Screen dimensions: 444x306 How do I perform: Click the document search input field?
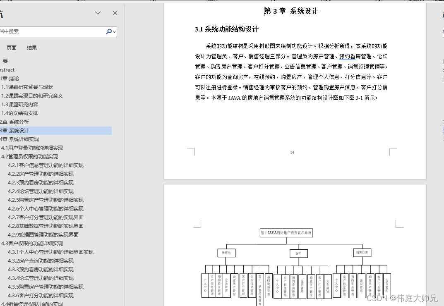pos(53,31)
